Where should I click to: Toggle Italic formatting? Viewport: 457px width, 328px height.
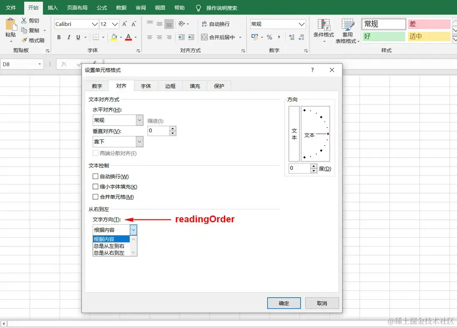pos(69,37)
